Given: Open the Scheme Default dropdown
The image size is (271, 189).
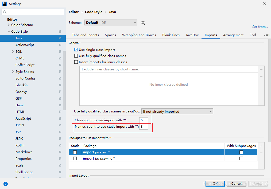Looking at the screenshot, I should (x=111, y=22).
